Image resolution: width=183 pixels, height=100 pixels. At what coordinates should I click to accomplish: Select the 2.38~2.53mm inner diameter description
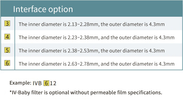click(92, 51)
